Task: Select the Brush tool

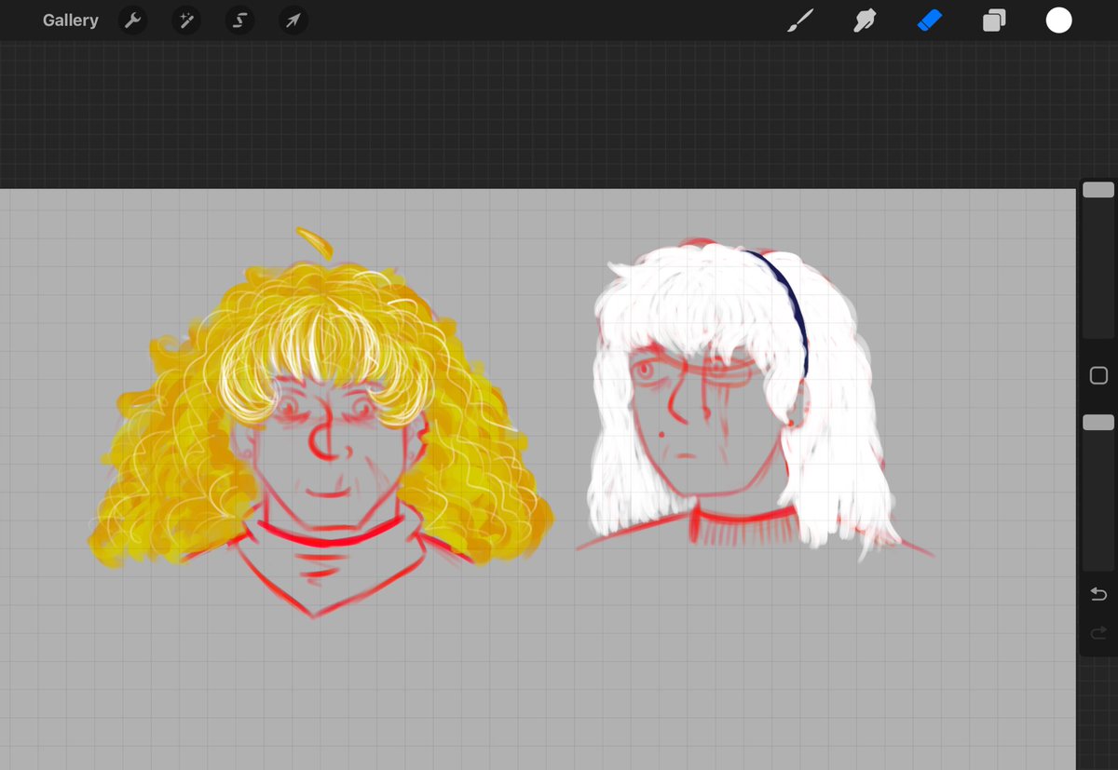Action: click(800, 20)
